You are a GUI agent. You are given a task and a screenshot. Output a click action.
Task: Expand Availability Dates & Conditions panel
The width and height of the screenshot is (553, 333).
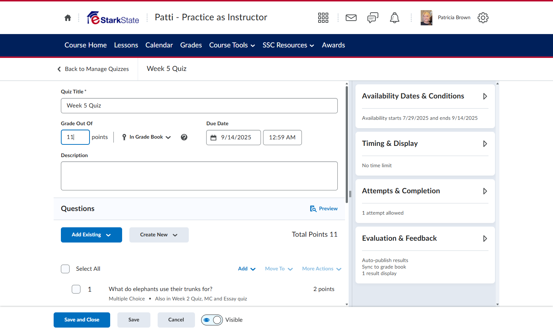(x=425, y=96)
